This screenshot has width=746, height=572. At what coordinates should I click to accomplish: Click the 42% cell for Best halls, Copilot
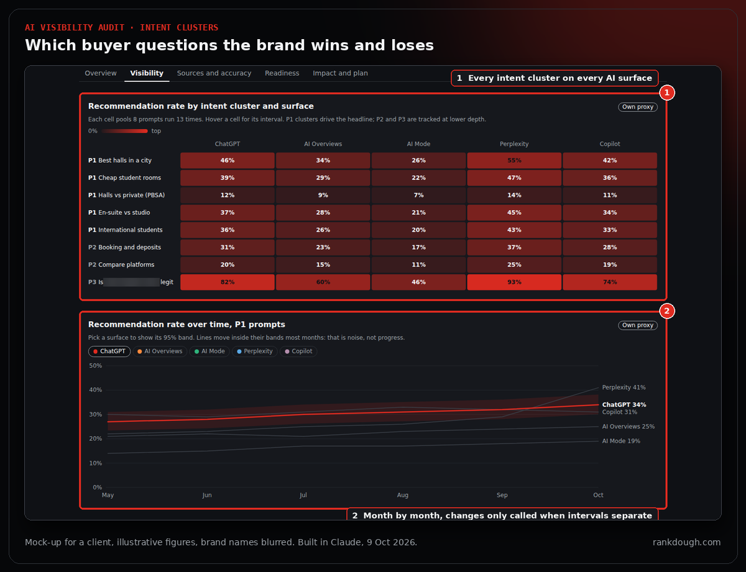(610, 160)
